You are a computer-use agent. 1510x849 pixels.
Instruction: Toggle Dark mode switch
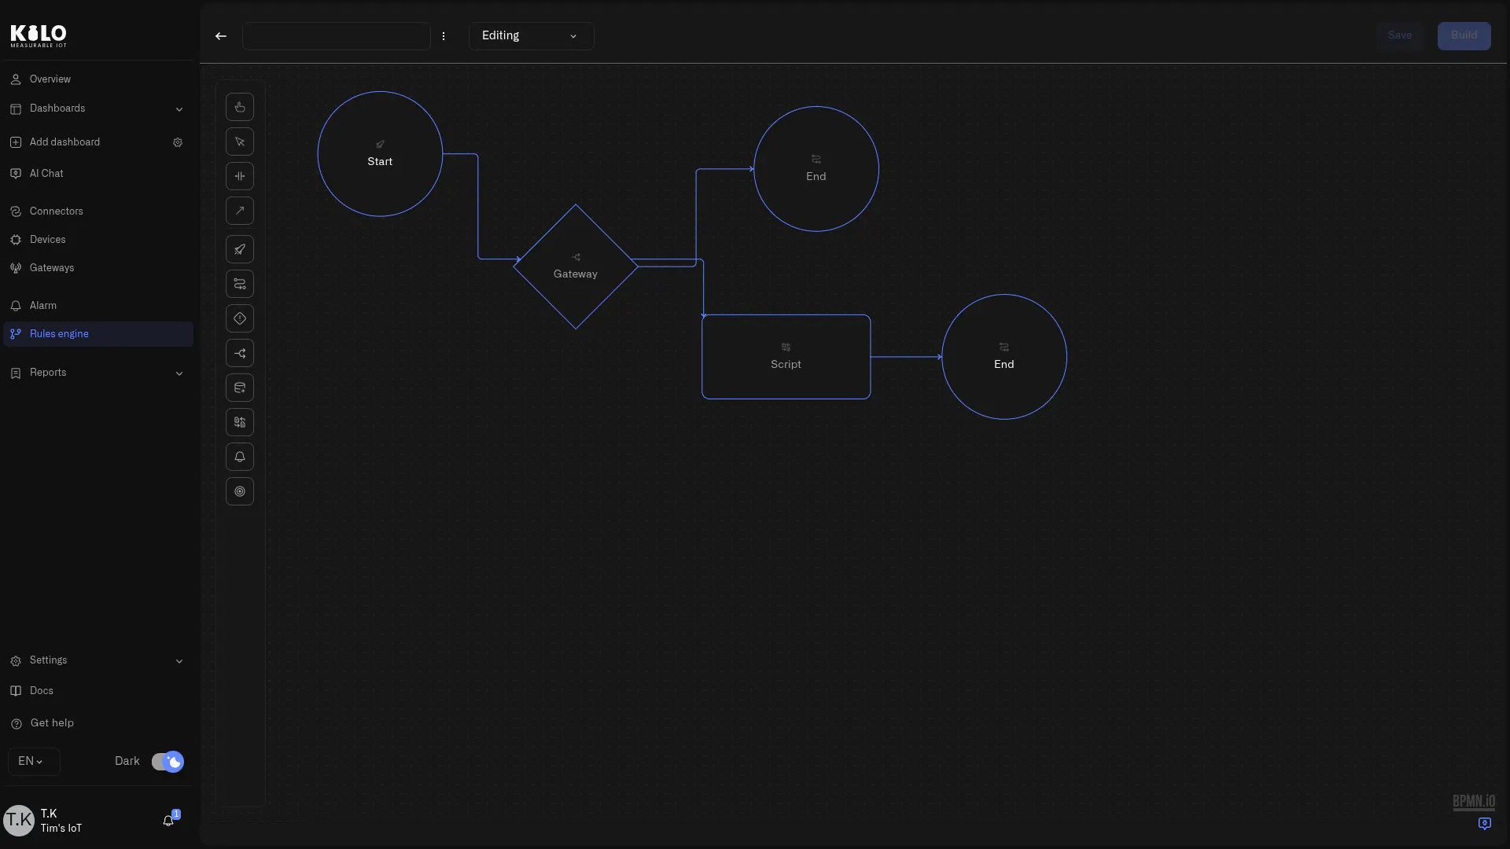point(168,762)
